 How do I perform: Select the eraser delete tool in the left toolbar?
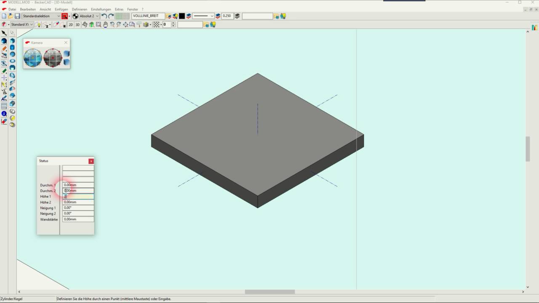(x=4, y=121)
